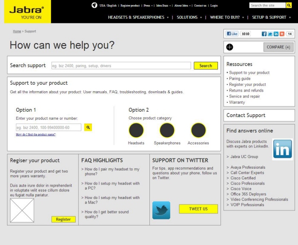Screen dimensions: 298x245
Task: Open the Headsets & Speakerphones menu
Action: click(138, 17)
